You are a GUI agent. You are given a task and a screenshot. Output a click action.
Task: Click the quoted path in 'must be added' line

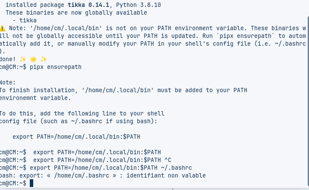118,90
